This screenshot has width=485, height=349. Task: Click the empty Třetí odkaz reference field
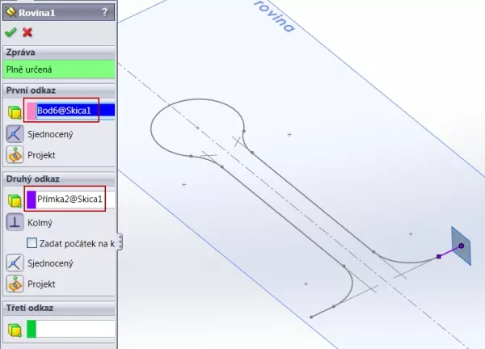coord(74,329)
